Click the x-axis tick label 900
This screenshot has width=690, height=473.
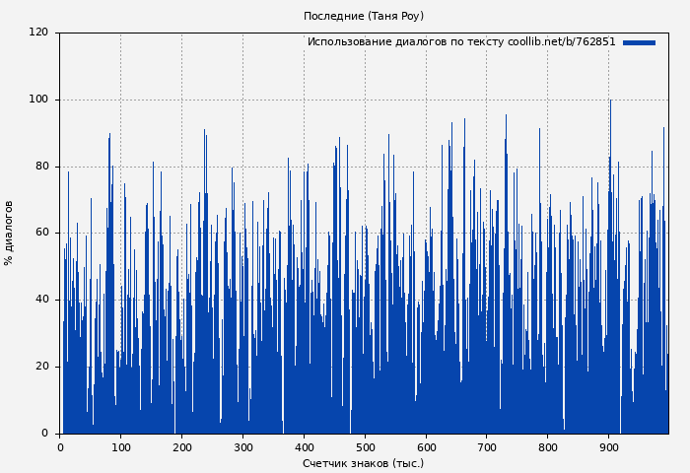coord(609,447)
